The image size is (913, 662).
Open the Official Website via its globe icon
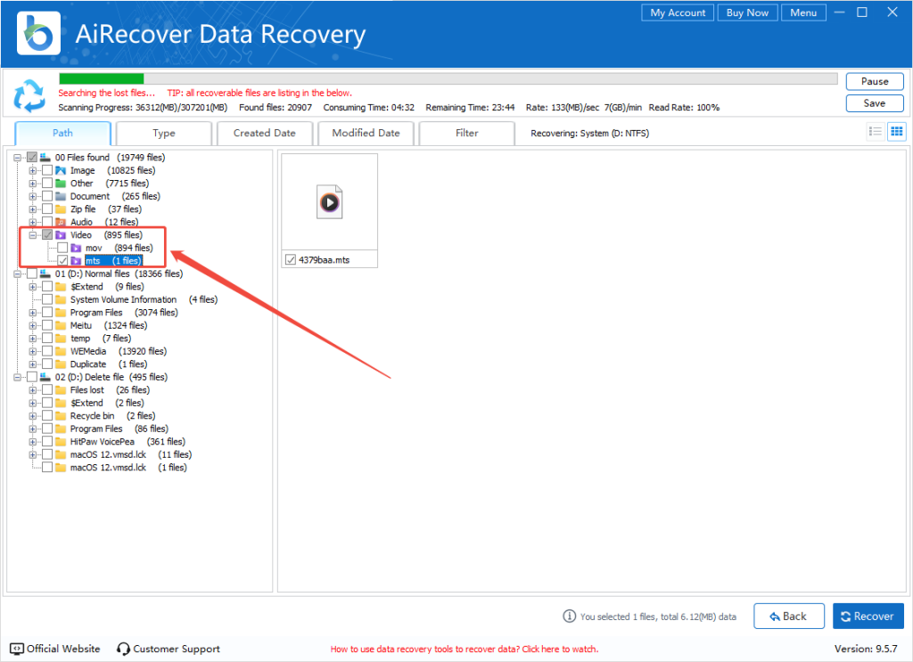point(14,649)
